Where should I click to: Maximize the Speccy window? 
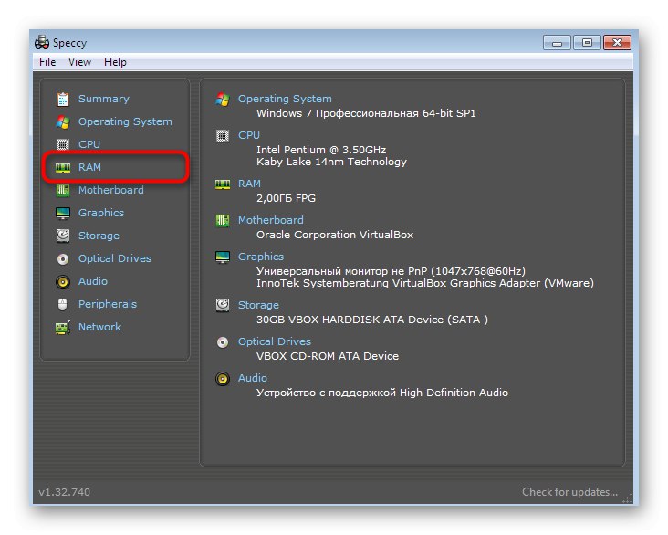click(x=587, y=43)
